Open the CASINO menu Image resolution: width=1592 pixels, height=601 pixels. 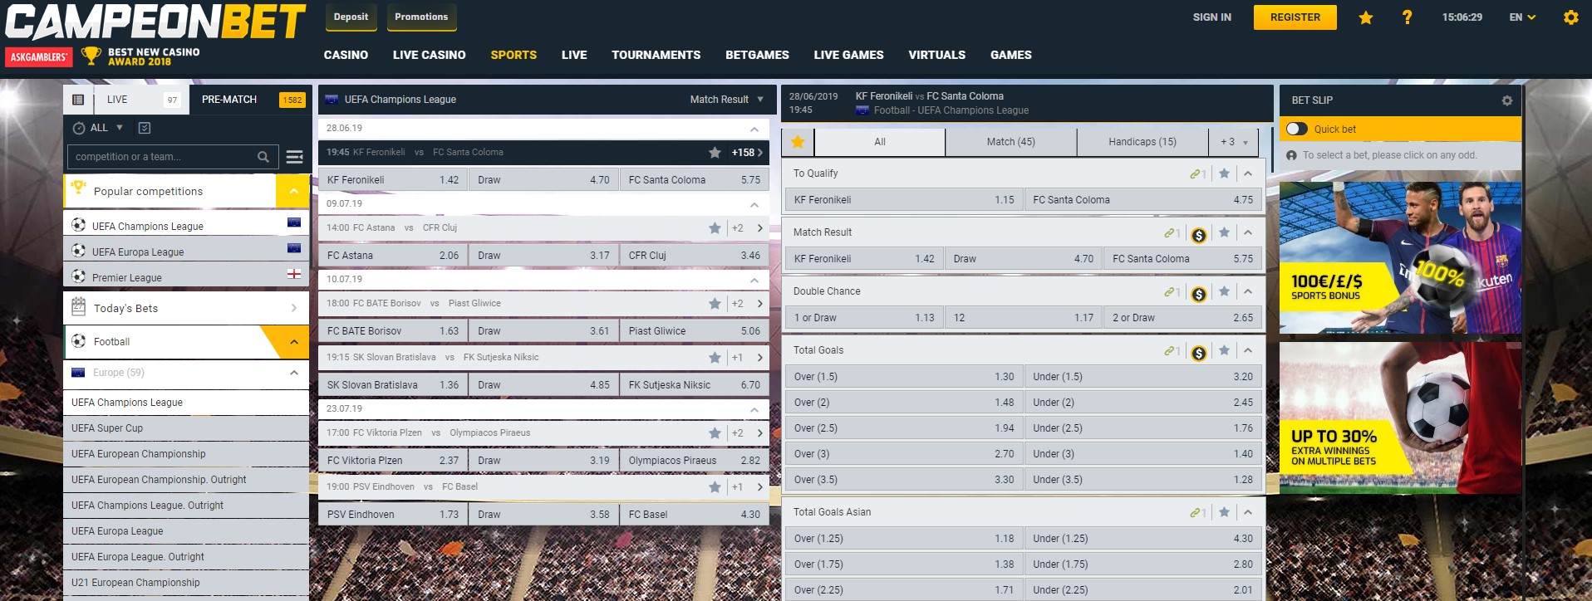(x=346, y=55)
